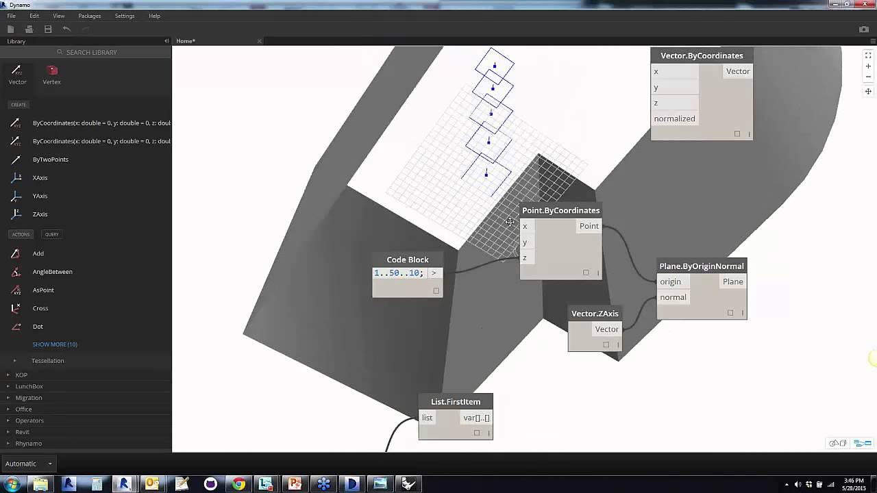This screenshot has width=877, height=493.
Task: Click the SHOW MORE (10) link
Action: pos(55,344)
